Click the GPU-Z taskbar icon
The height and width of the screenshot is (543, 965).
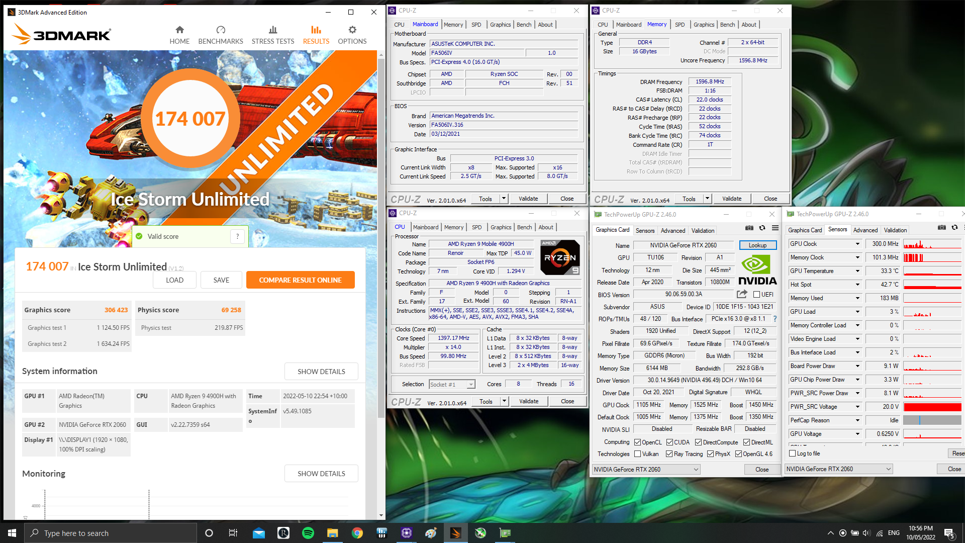(505, 533)
